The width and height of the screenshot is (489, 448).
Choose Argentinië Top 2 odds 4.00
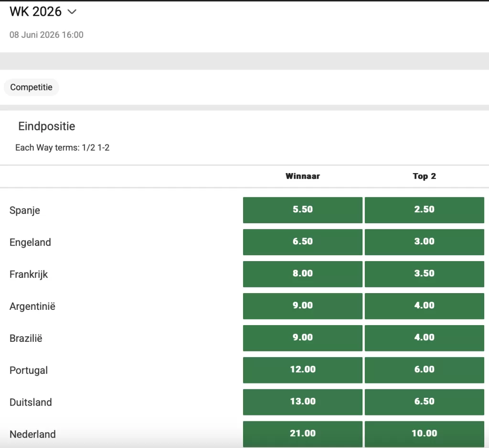(424, 306)
